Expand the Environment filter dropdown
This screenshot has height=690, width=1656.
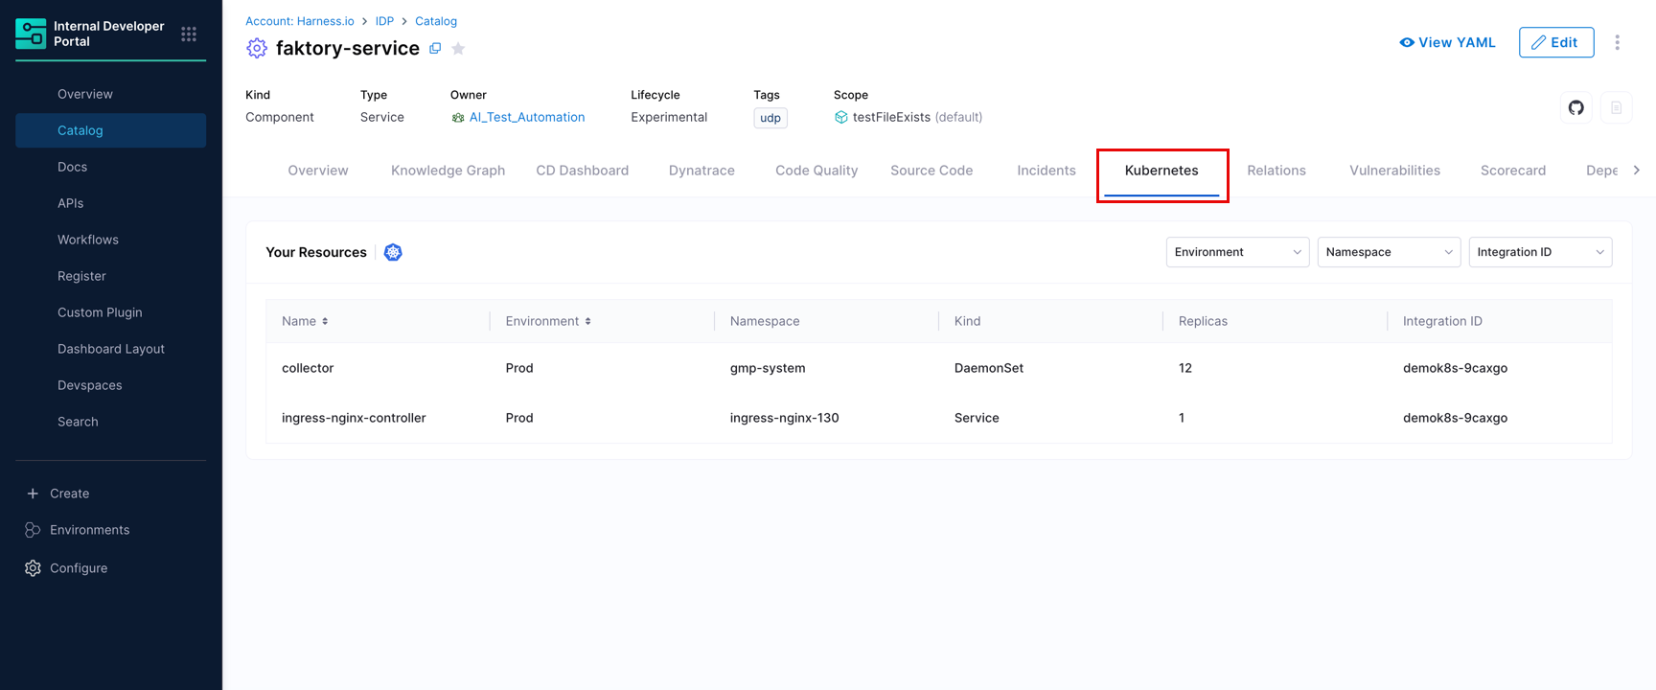pos(1237,252)
